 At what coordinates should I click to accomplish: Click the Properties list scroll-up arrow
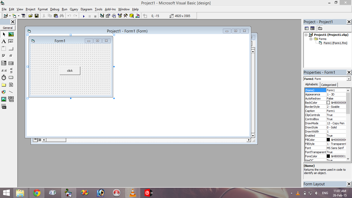[x=348, y=90]
